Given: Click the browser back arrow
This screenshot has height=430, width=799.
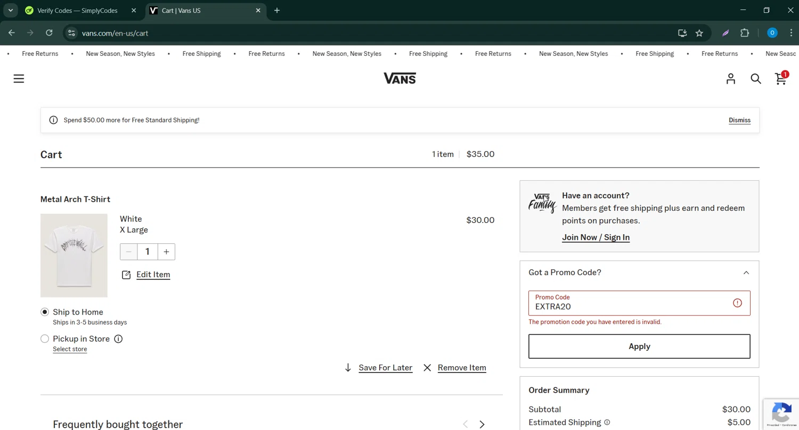Looking at the screenshot, I should [x=12, y=33].
